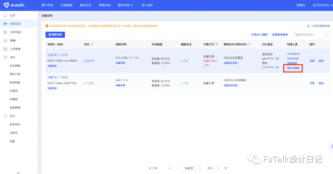Click 查看详情 for RTX 2080 Ti
The image size is (333, 174).
point(120,63)
